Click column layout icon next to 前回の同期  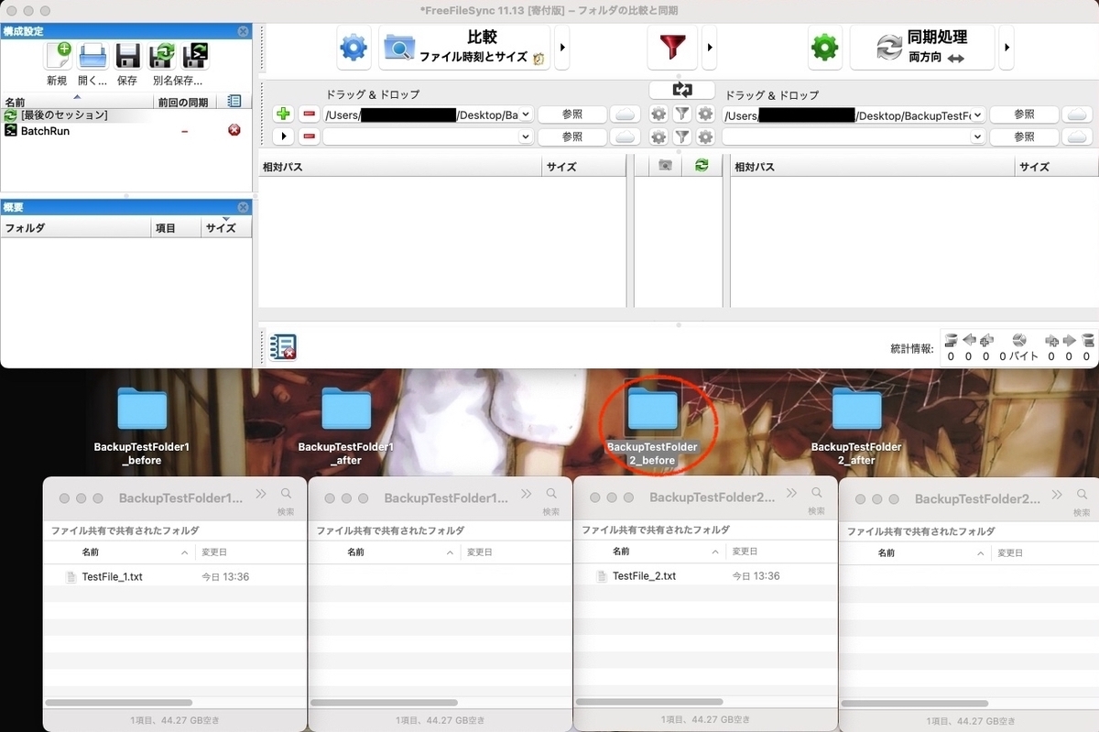(x=234, y=102)
